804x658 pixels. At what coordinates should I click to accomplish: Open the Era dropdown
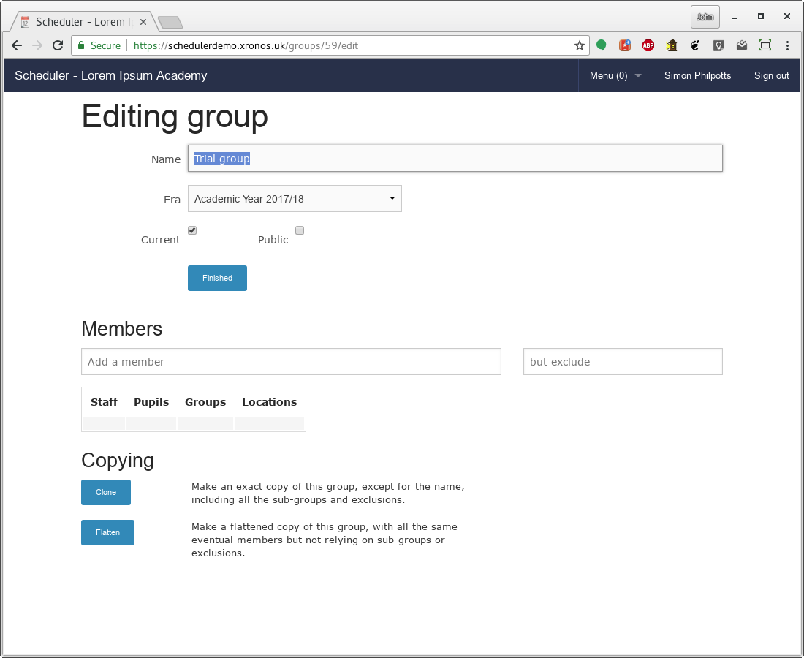point(295,198)
